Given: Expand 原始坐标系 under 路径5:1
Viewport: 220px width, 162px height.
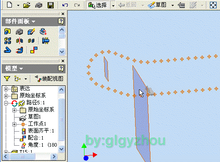Looking at the screenshot, I should [x=14, y=110].
